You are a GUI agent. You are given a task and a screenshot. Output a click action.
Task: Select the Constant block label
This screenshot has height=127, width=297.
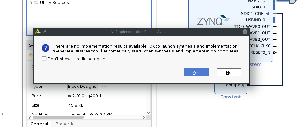[231, 97]
